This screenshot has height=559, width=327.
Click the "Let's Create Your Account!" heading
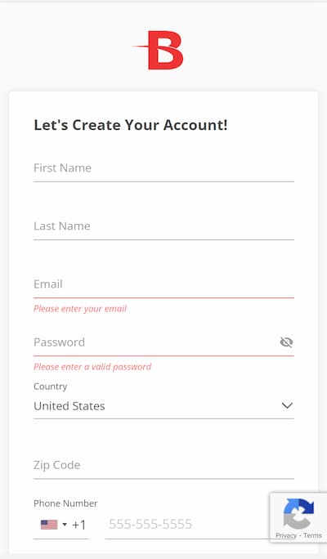(131, 125)
